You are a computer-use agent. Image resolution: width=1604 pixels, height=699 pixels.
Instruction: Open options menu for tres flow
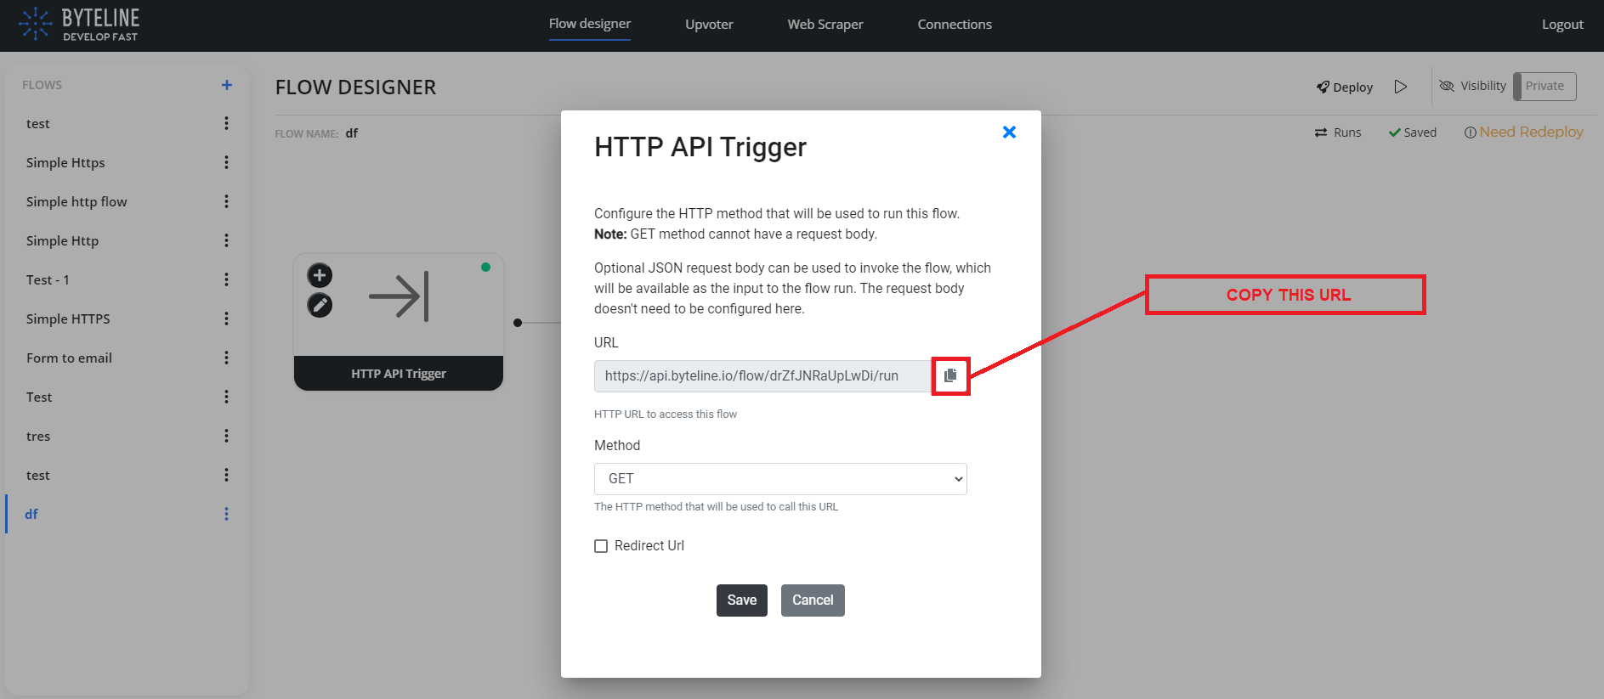coord(226,436)
